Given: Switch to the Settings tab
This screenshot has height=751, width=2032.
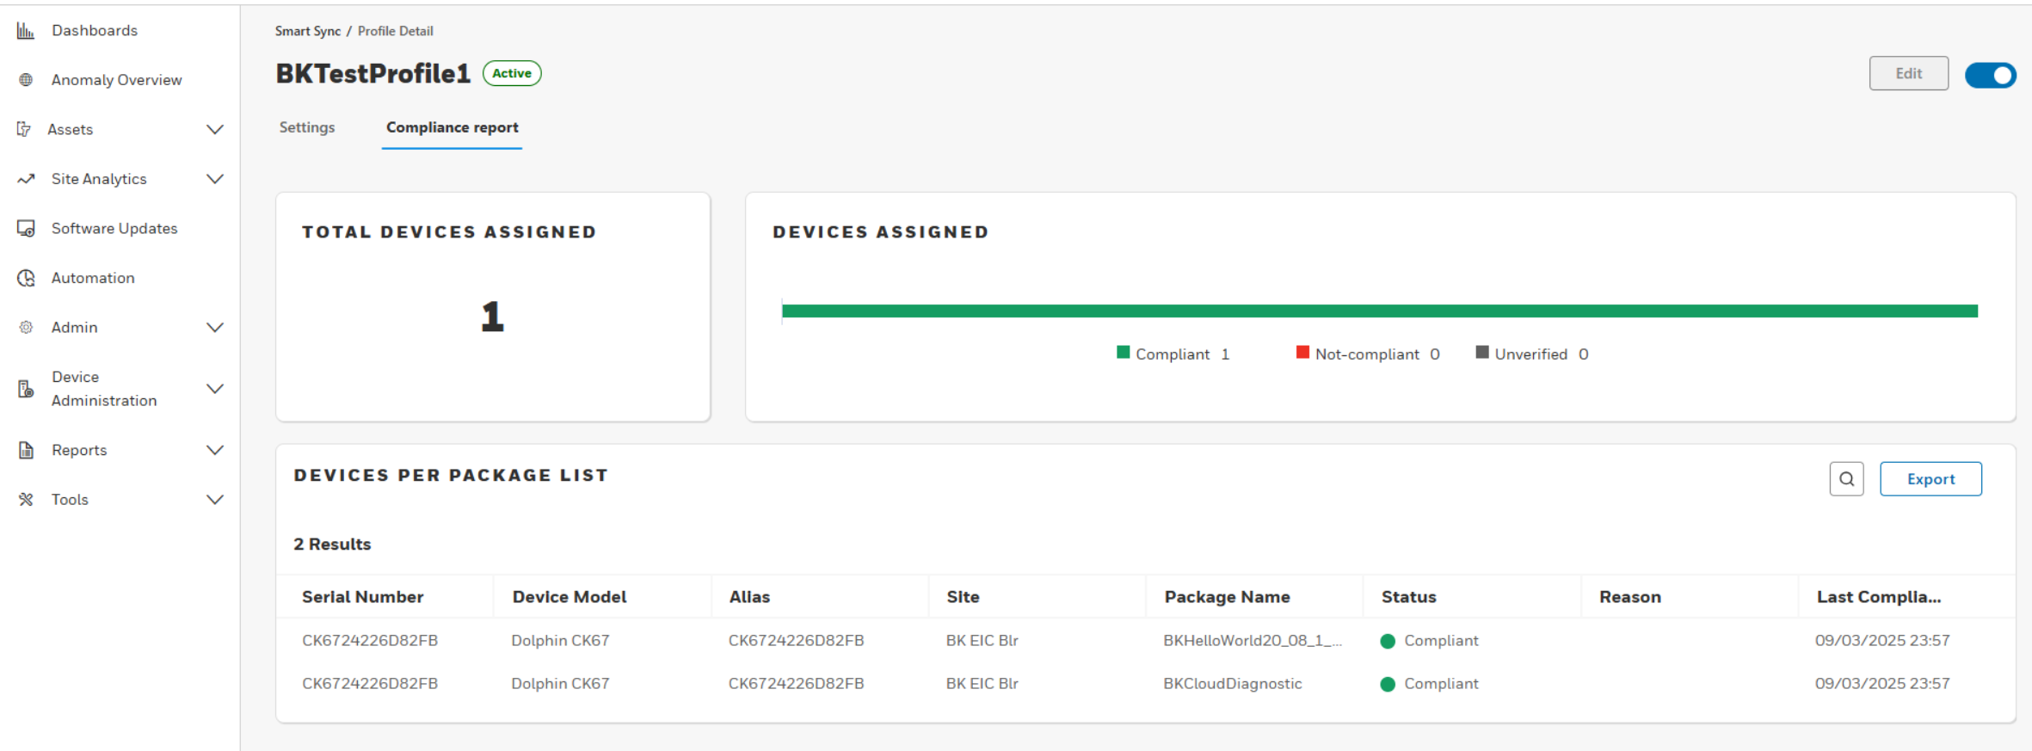Looking at the screenshot, I should tap(307, 127).
